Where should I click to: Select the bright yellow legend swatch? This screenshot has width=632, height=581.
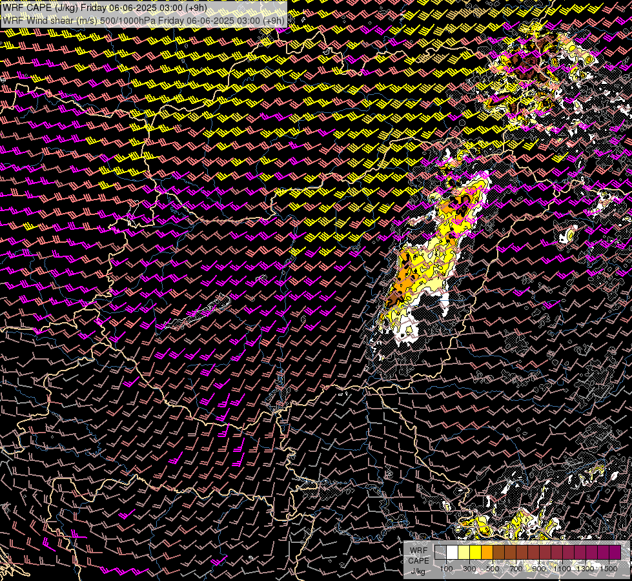click(476, 553)
